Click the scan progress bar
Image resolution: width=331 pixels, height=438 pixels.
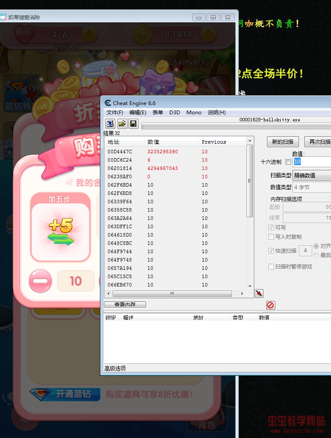coord(236,126)
